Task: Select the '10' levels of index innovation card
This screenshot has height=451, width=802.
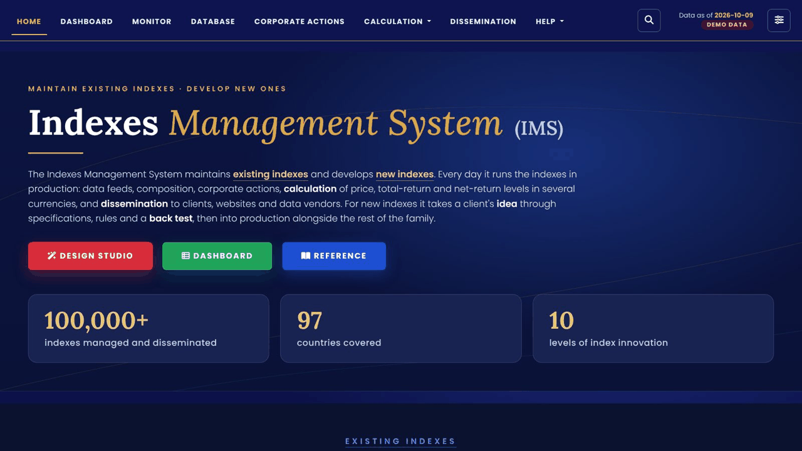Action: pos(653,328)
